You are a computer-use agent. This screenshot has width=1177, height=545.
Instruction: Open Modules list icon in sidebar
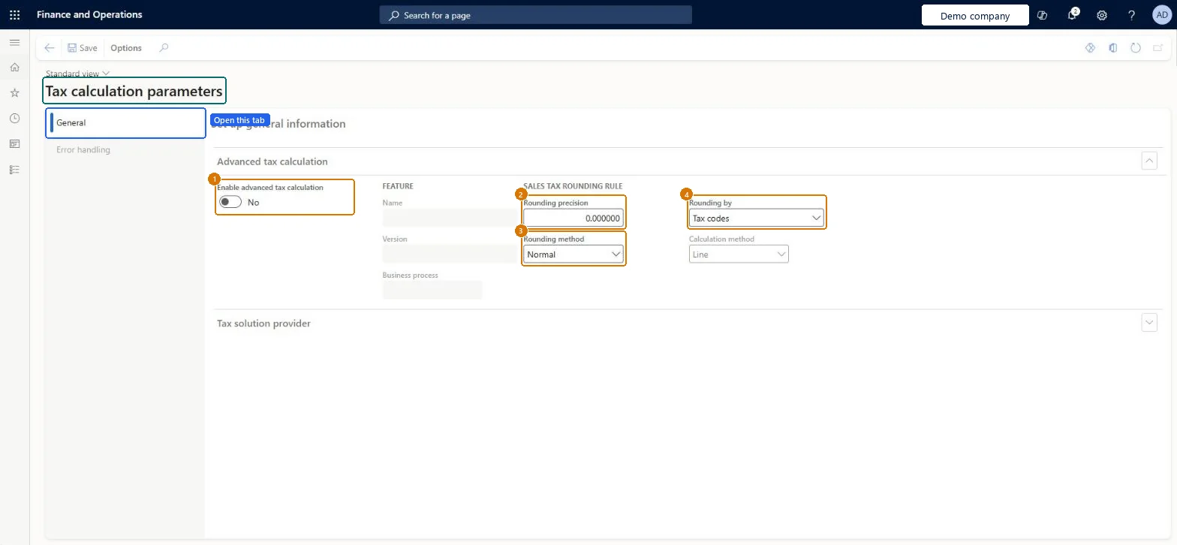(x=14, y=170)
